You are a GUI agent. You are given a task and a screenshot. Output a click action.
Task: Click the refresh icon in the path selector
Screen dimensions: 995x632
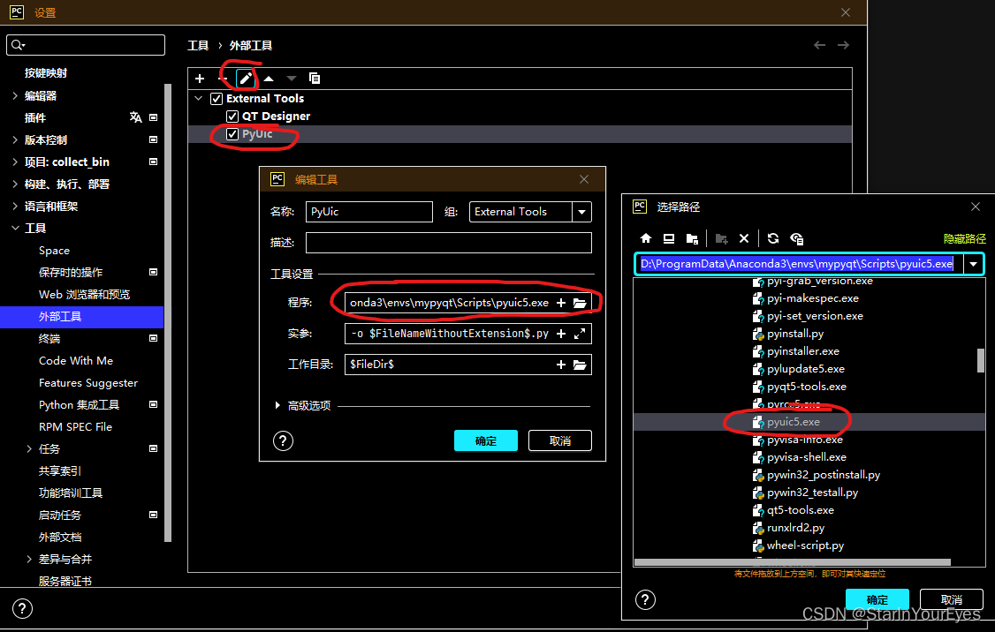tap(772, 238)
